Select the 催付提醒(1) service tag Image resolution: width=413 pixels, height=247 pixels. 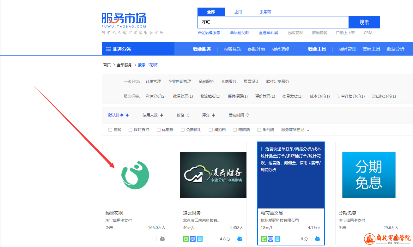238,96
